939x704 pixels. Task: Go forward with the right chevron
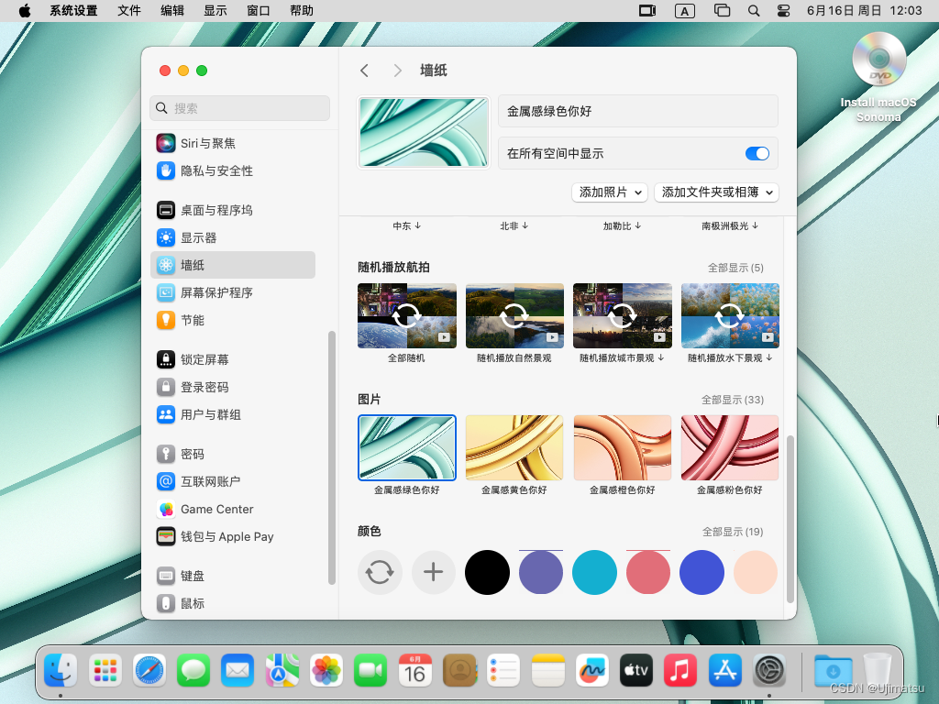[x=397, y=71]
